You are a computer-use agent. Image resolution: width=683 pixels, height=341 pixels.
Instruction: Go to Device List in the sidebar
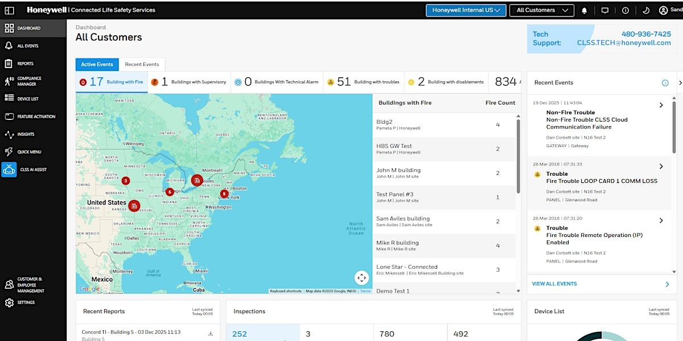click(9, 98)
